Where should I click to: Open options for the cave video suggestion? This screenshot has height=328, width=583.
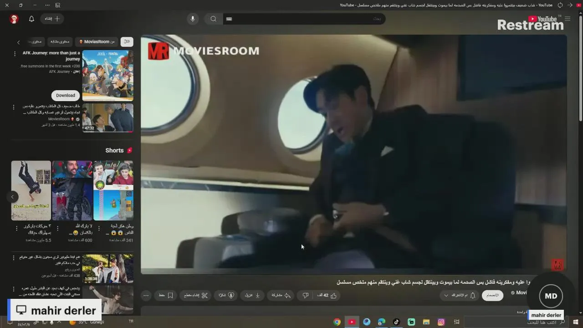click(x=13, y=289)
